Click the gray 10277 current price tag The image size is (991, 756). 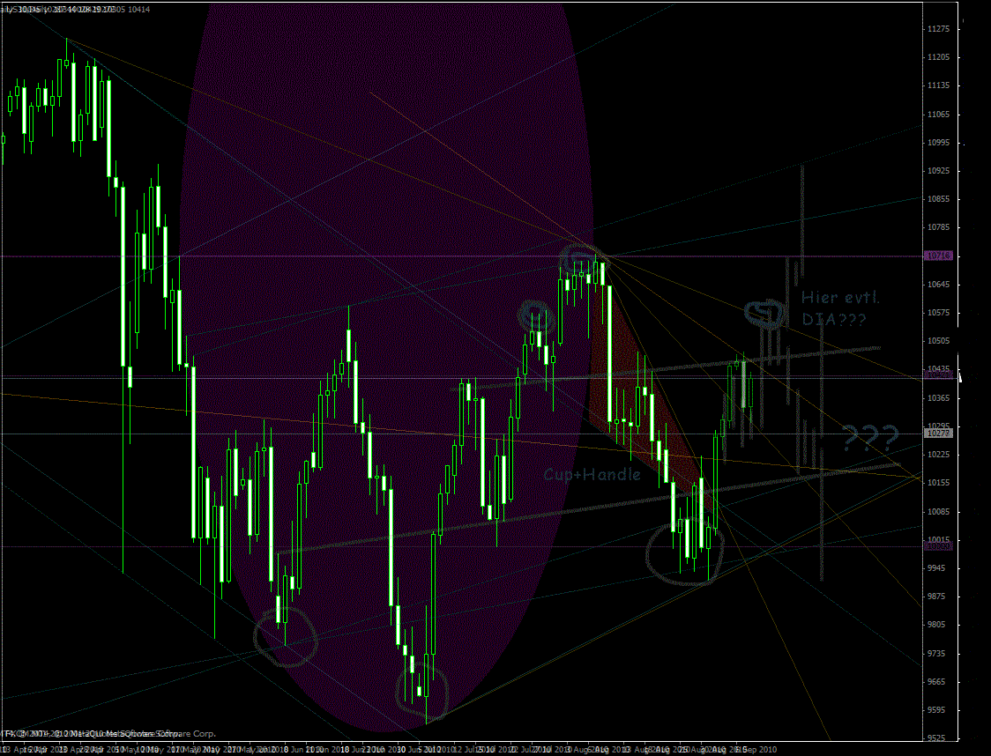938,434
